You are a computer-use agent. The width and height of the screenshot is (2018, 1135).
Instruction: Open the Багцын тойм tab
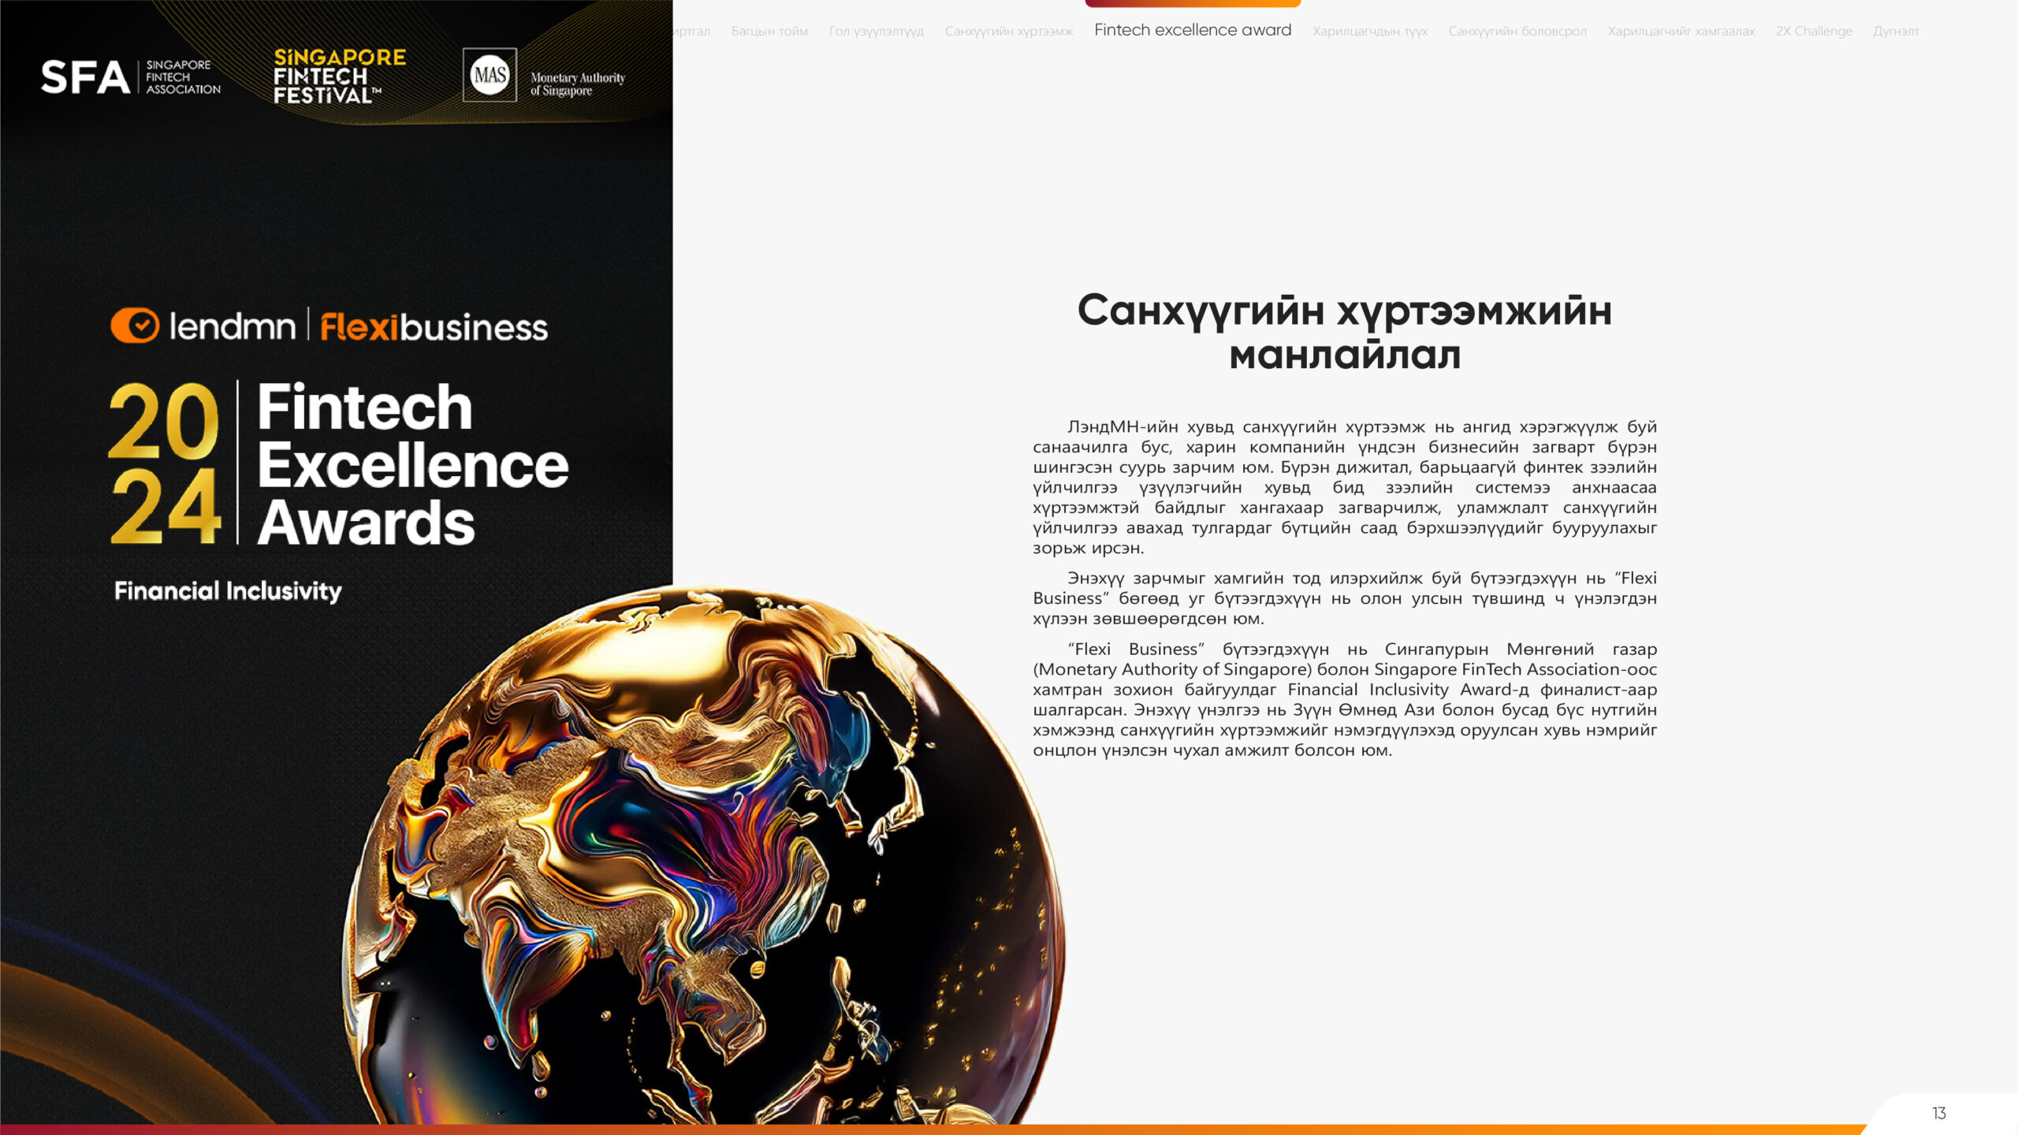pyautogui.click(x=769, y=32)
